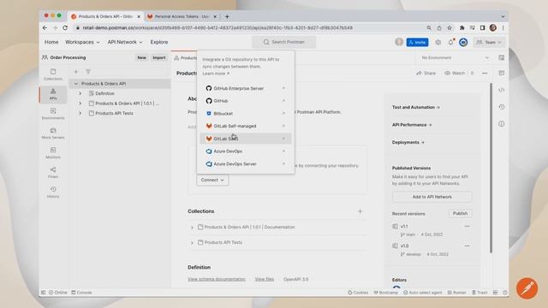548x308 pixels.
Task: Click the New button
Action: (x=141, y=57)
